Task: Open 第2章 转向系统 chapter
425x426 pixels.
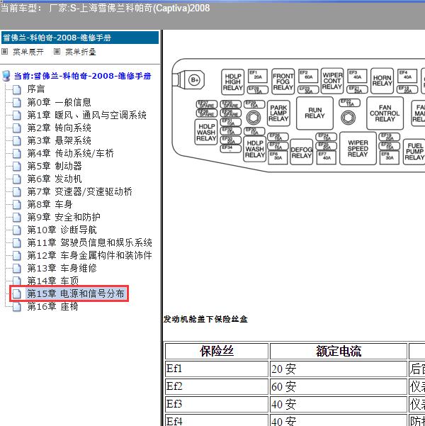Action: tap(59, 128)
